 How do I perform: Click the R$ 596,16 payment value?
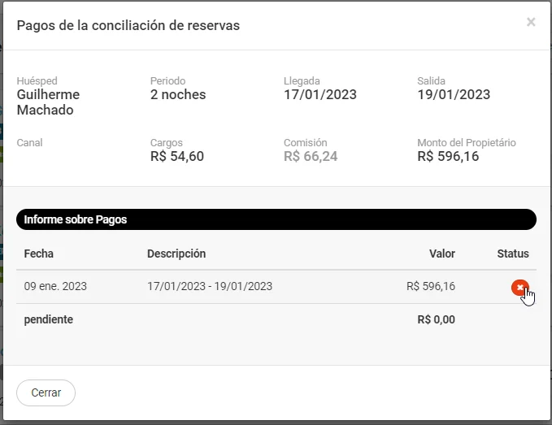(x=430, y=286)
